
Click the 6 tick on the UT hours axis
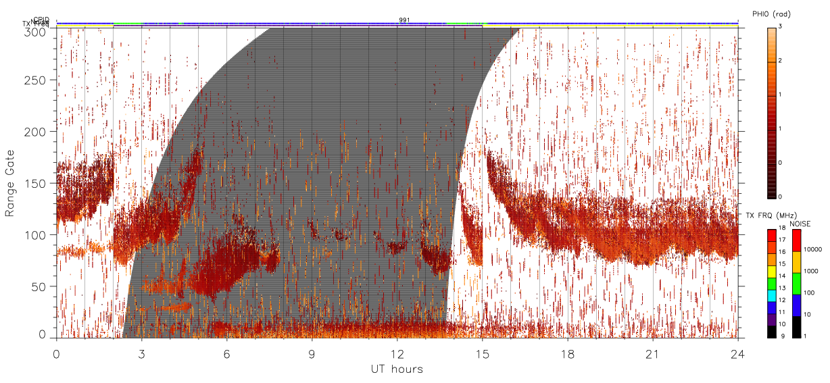[226, 353]
